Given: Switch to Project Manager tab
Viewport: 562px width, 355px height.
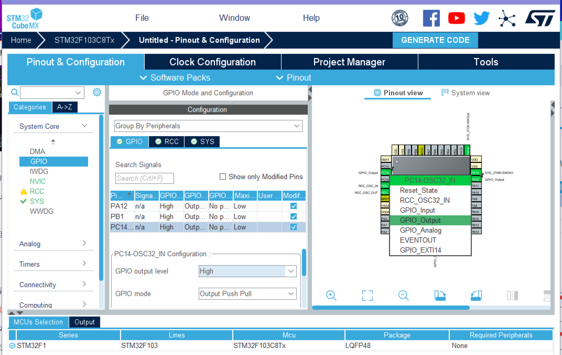Looking at the screenshot, I should click(349, 62).
